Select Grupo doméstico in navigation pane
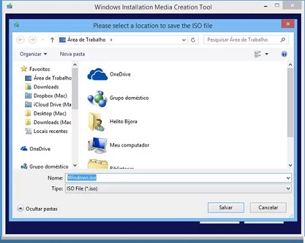Screen dimensions: 305x243 tap(49, 167)
